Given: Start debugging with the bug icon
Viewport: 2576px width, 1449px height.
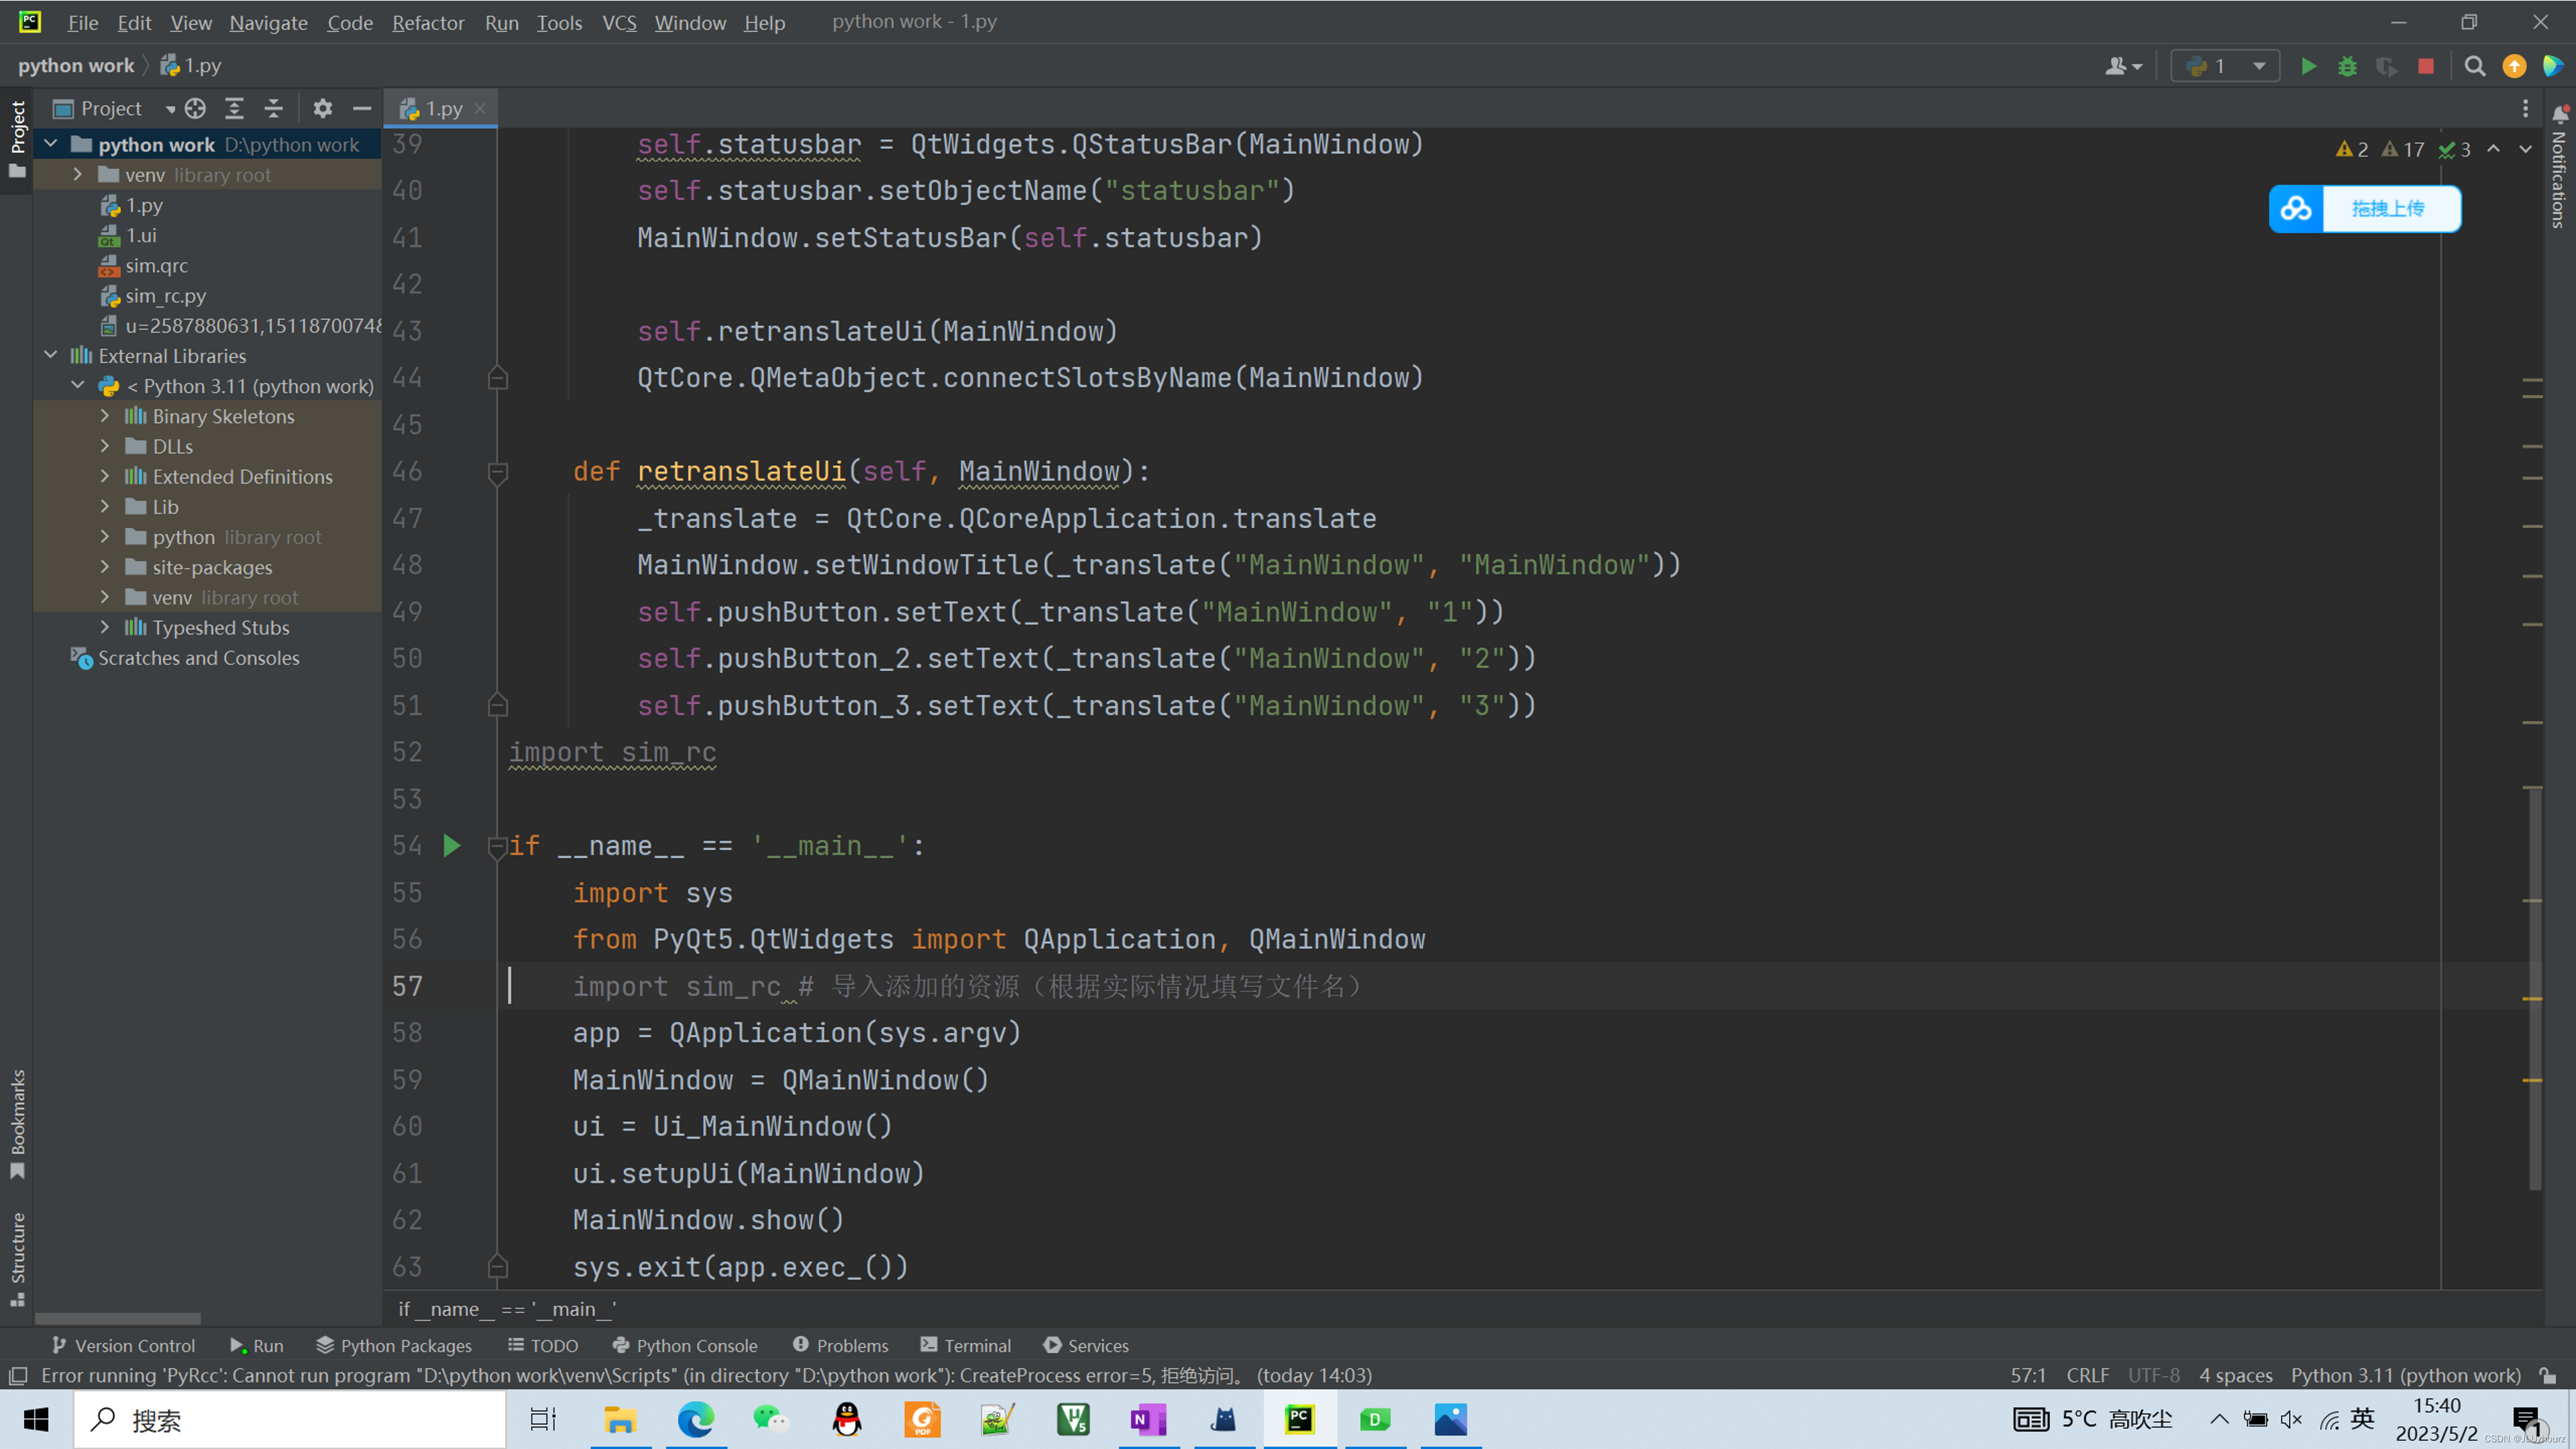Looking at the screenshot, I should click(2347, 66).
